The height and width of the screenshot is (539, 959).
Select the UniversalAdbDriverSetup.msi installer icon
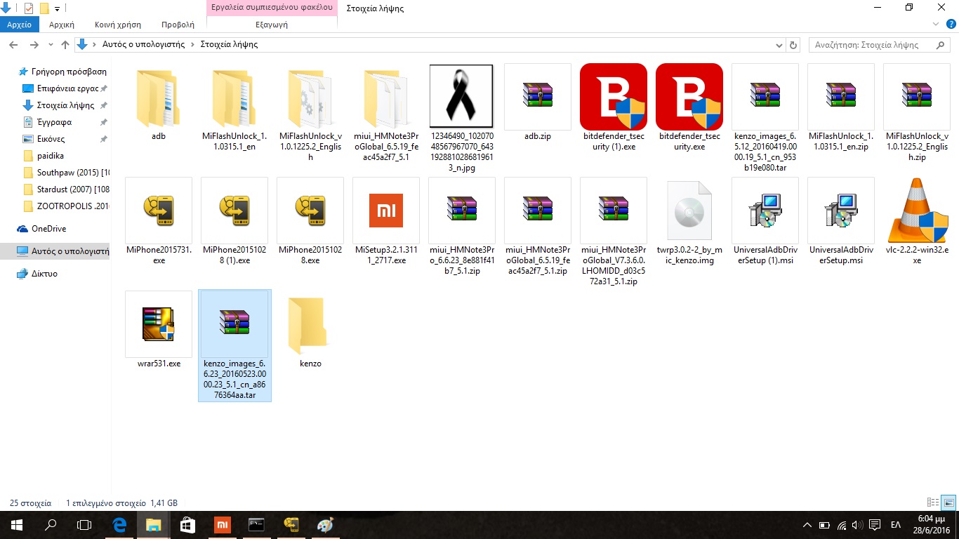point(840,211)
